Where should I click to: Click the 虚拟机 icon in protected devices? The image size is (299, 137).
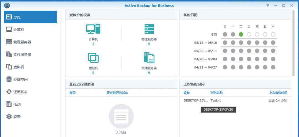pyautogui.click(x=93, y=58)
